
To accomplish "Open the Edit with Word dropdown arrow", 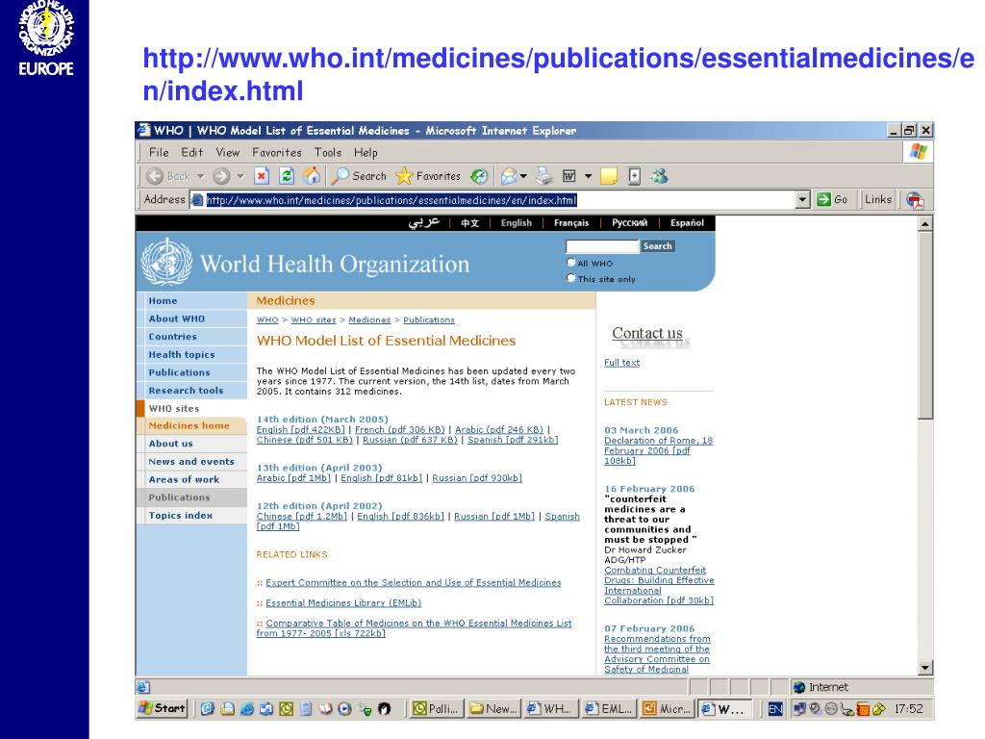I will (589, 177).
